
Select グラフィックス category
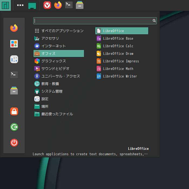coord(59,61)
